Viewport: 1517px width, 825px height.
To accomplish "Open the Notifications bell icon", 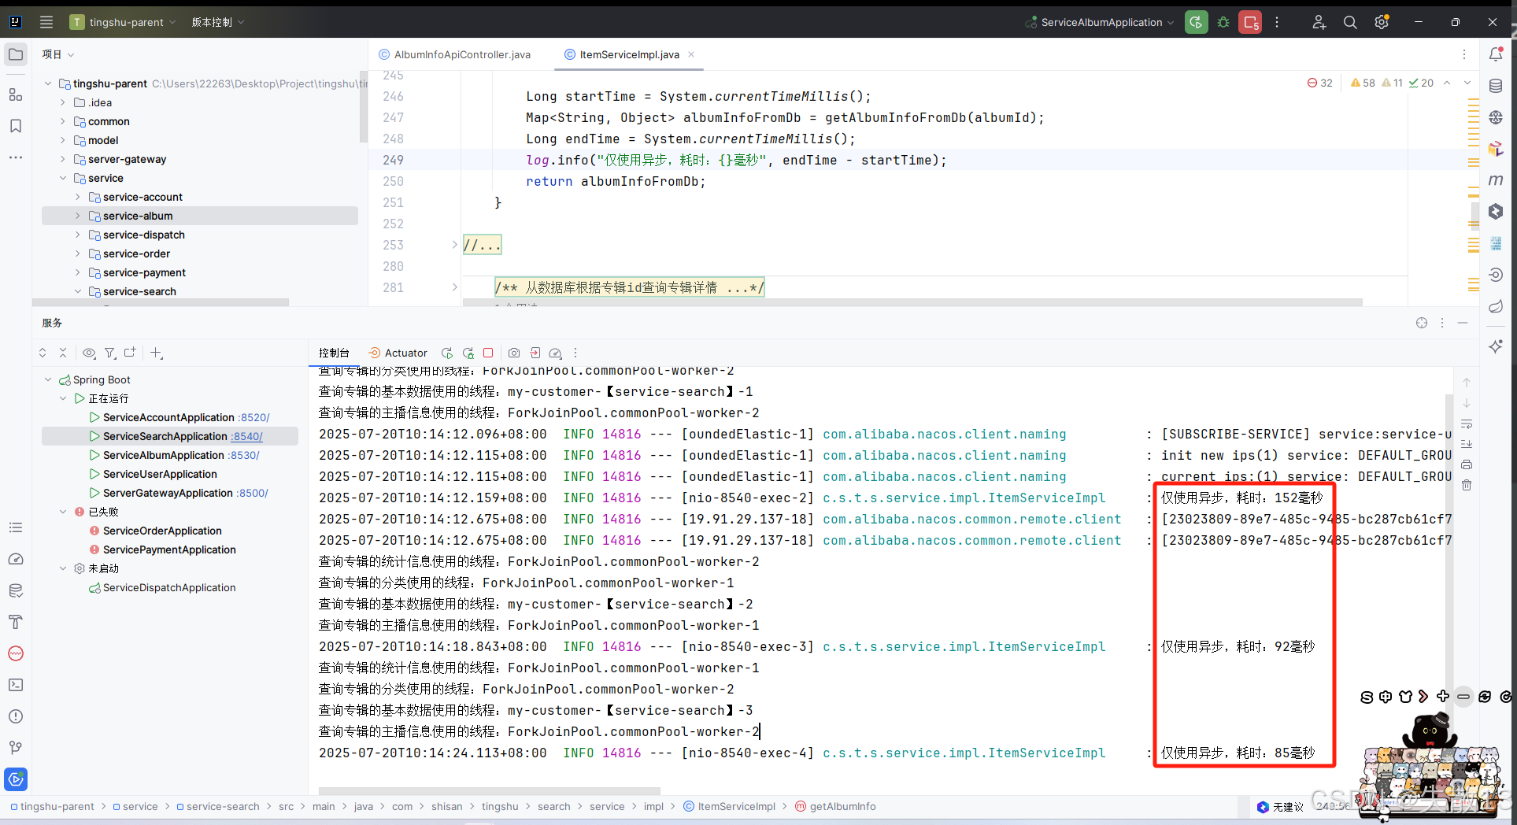I will click(1497, 54).
